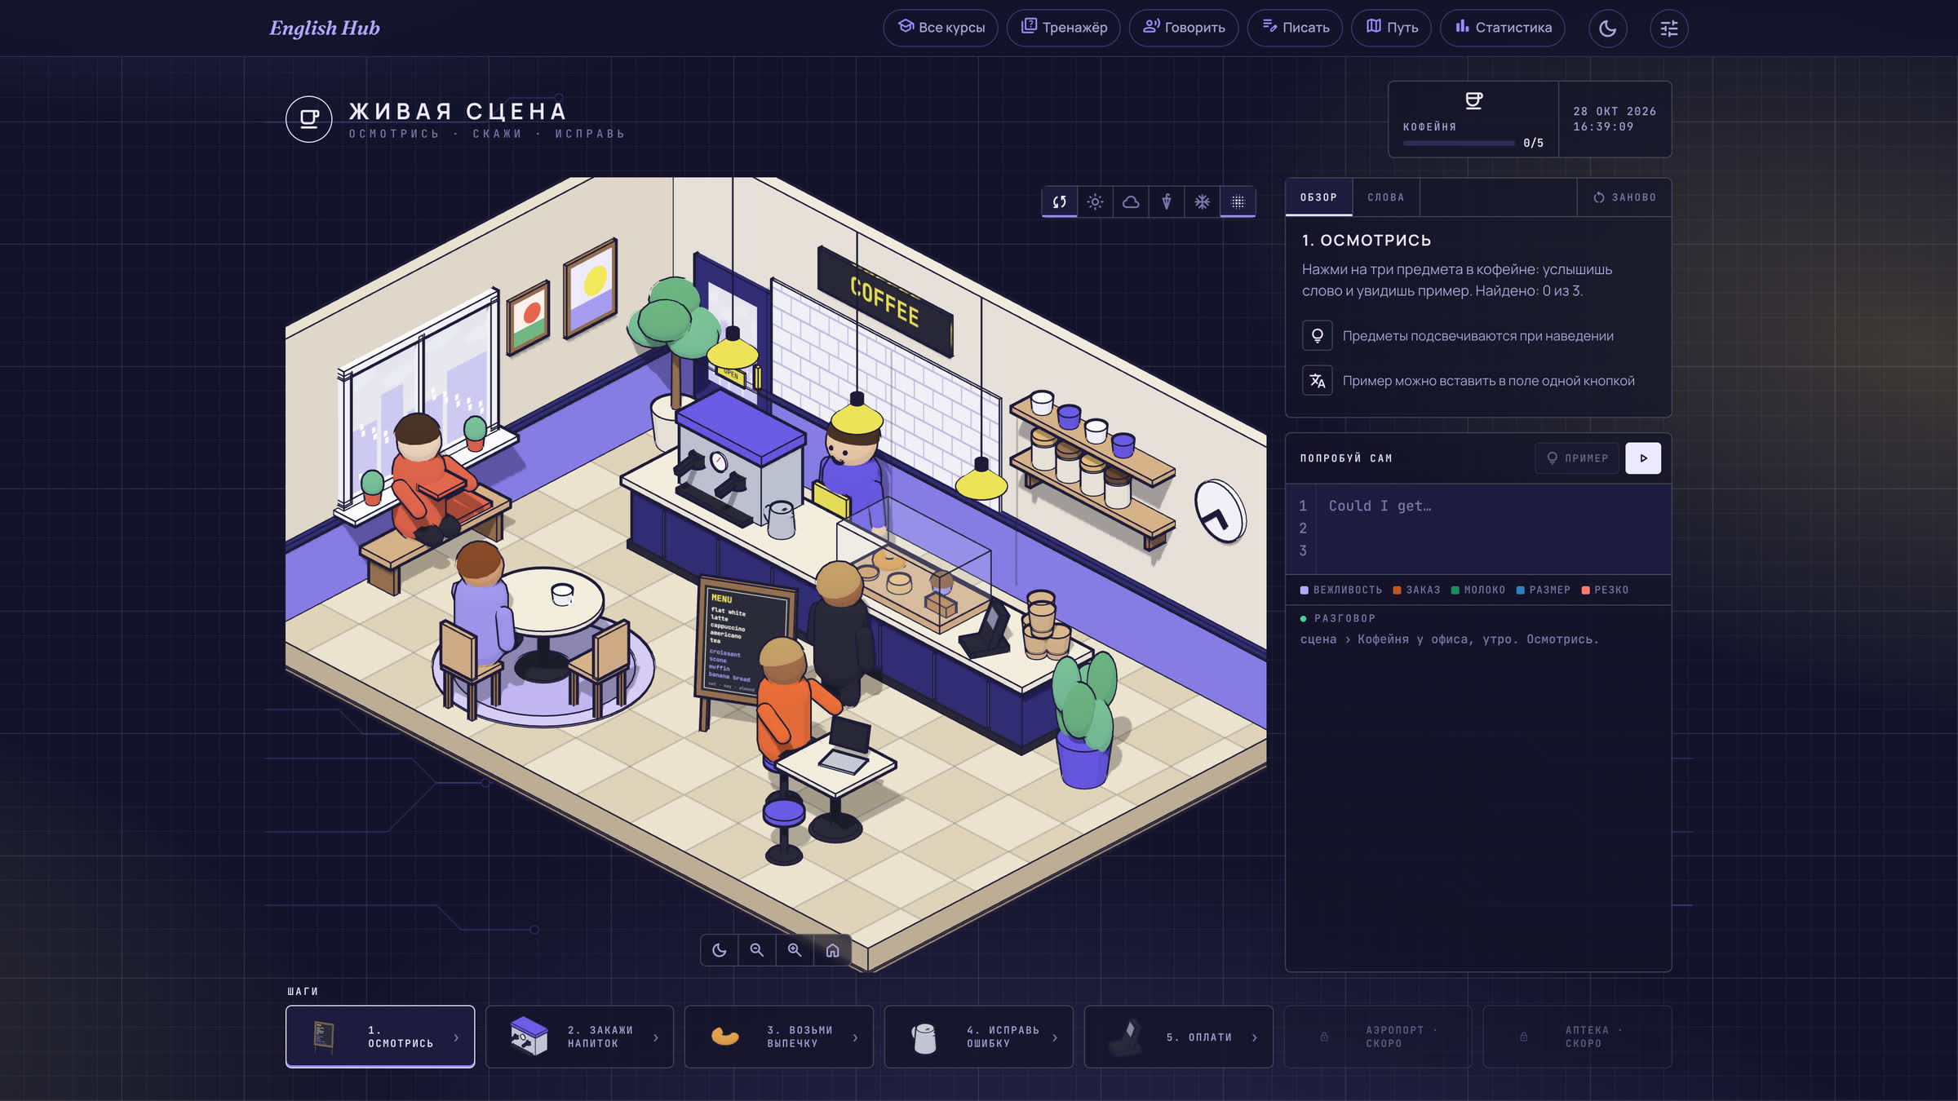
Task: Click the COFFEE sign in the scene
Action: (885, 301)
